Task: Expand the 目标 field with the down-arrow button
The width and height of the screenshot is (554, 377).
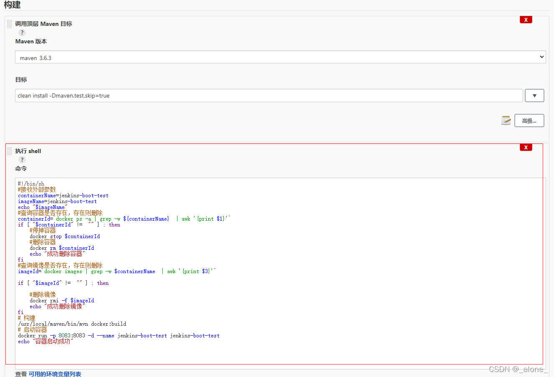Action: pyautogui.click(x=534, y=96)
